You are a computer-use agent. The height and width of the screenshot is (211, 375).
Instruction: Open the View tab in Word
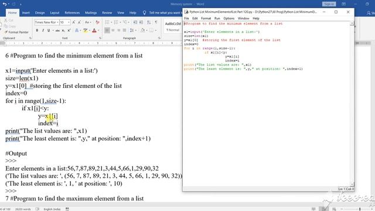[x=121, y=13]
